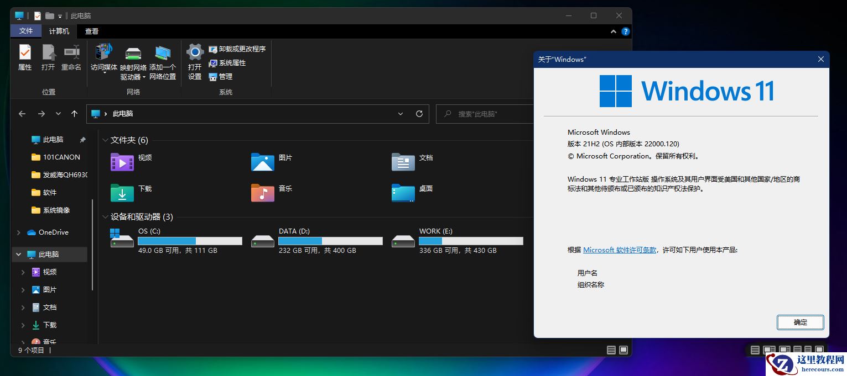Open the 文件 menu
Screen dimensions: 847x376
(x=25, y=31)
